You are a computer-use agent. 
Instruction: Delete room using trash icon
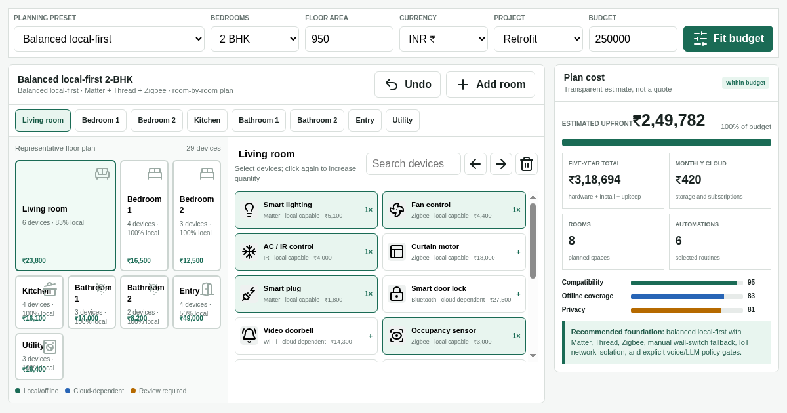527,164
